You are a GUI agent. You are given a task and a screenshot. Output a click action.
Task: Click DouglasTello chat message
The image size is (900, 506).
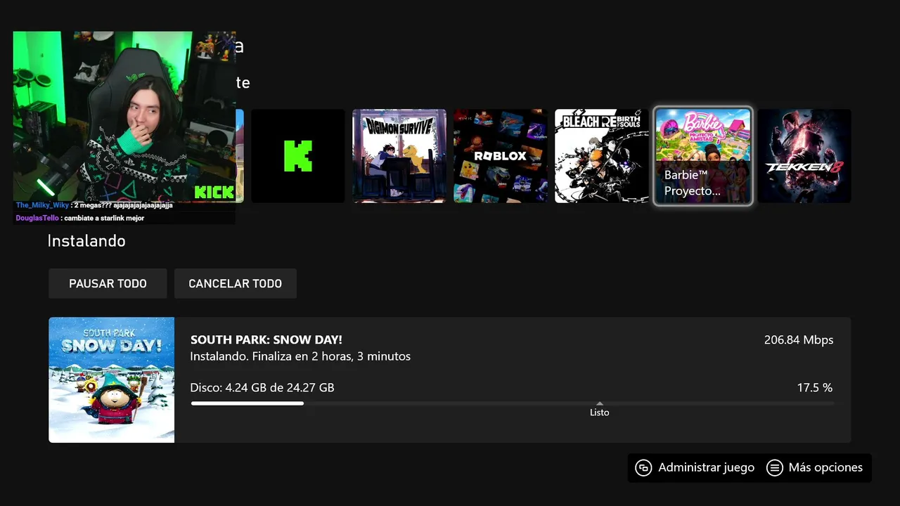coord(80,218)
